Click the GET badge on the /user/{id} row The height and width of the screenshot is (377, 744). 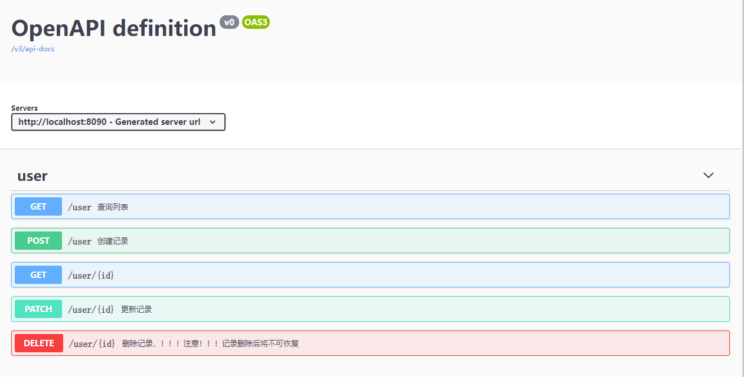tap(38, 275)
